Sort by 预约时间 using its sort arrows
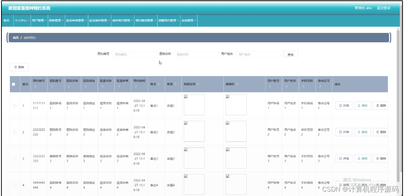Image resolution: width=404 pixels, height=196 pixels. coord(136,87)
